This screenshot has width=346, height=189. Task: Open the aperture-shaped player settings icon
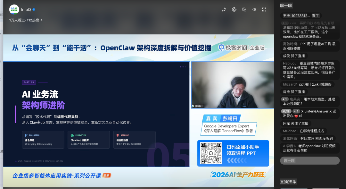point(234,10)
